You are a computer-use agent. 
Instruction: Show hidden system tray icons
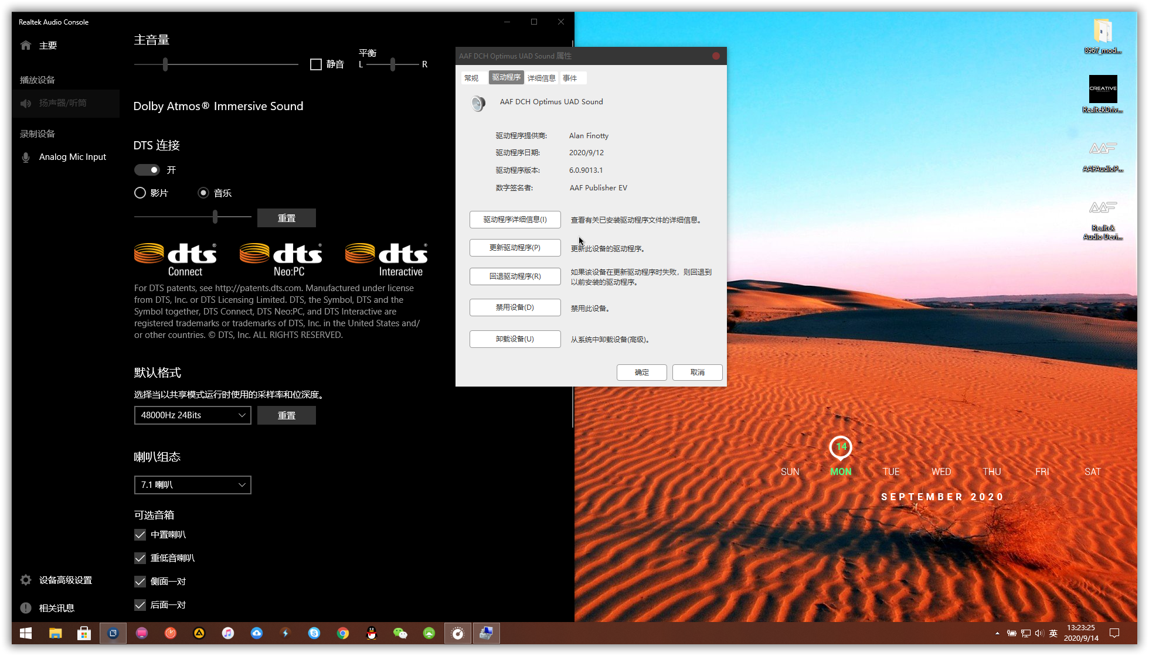[x=997, y=633]
